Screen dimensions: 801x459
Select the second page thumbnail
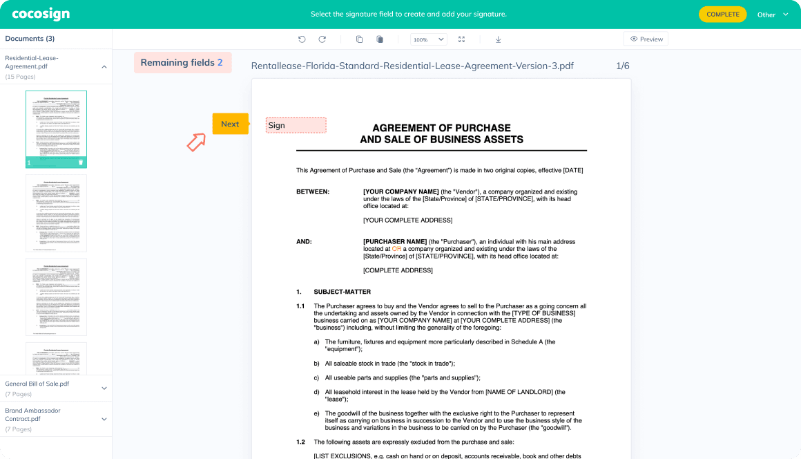(56, 213)
